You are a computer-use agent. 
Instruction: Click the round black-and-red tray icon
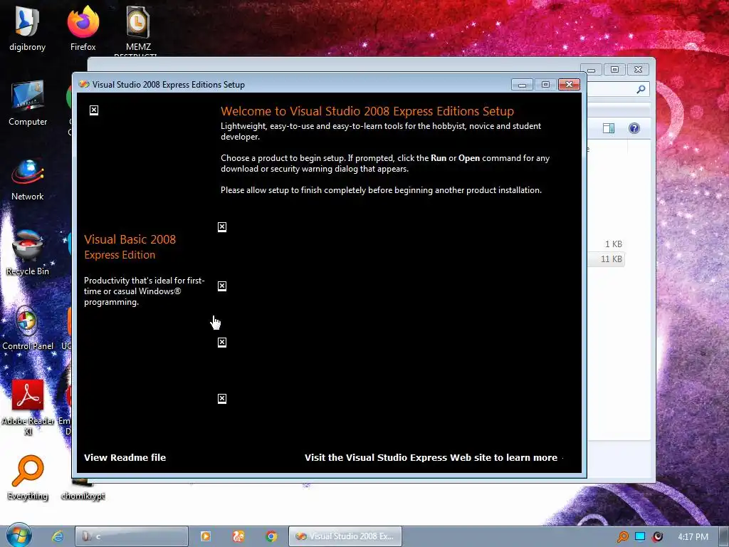(657, 536)
